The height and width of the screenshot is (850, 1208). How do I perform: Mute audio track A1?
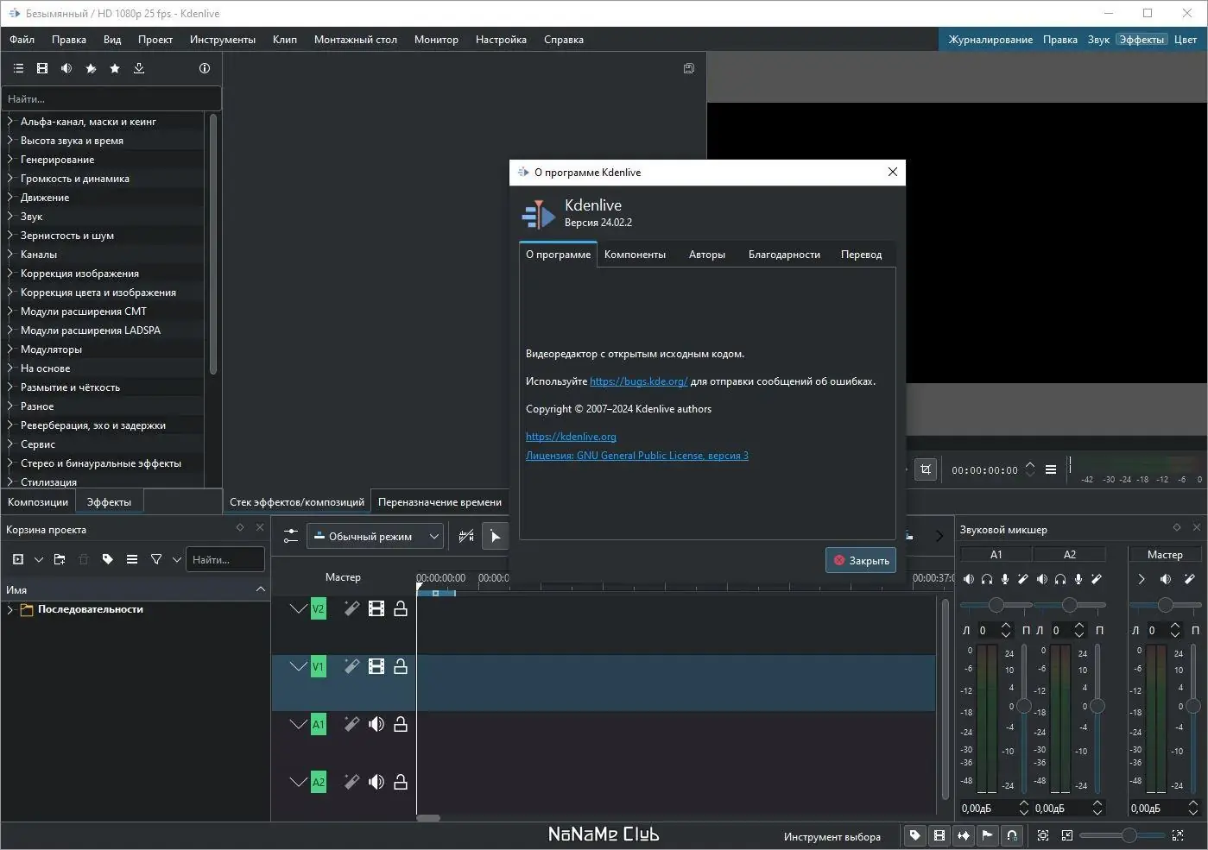(x=376, y=725)
